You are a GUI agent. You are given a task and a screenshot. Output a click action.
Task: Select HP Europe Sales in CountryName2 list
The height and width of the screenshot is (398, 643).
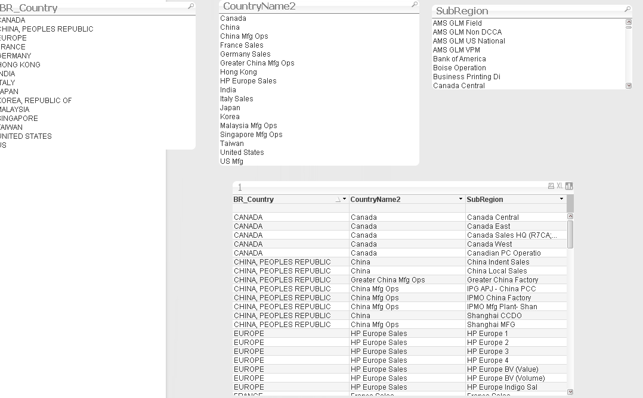248,81
